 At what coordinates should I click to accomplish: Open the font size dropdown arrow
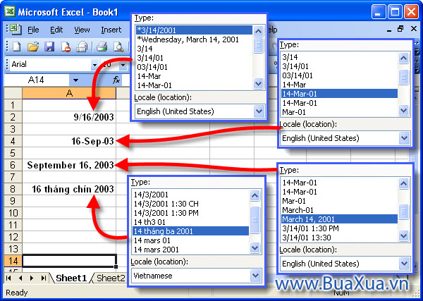123,65
